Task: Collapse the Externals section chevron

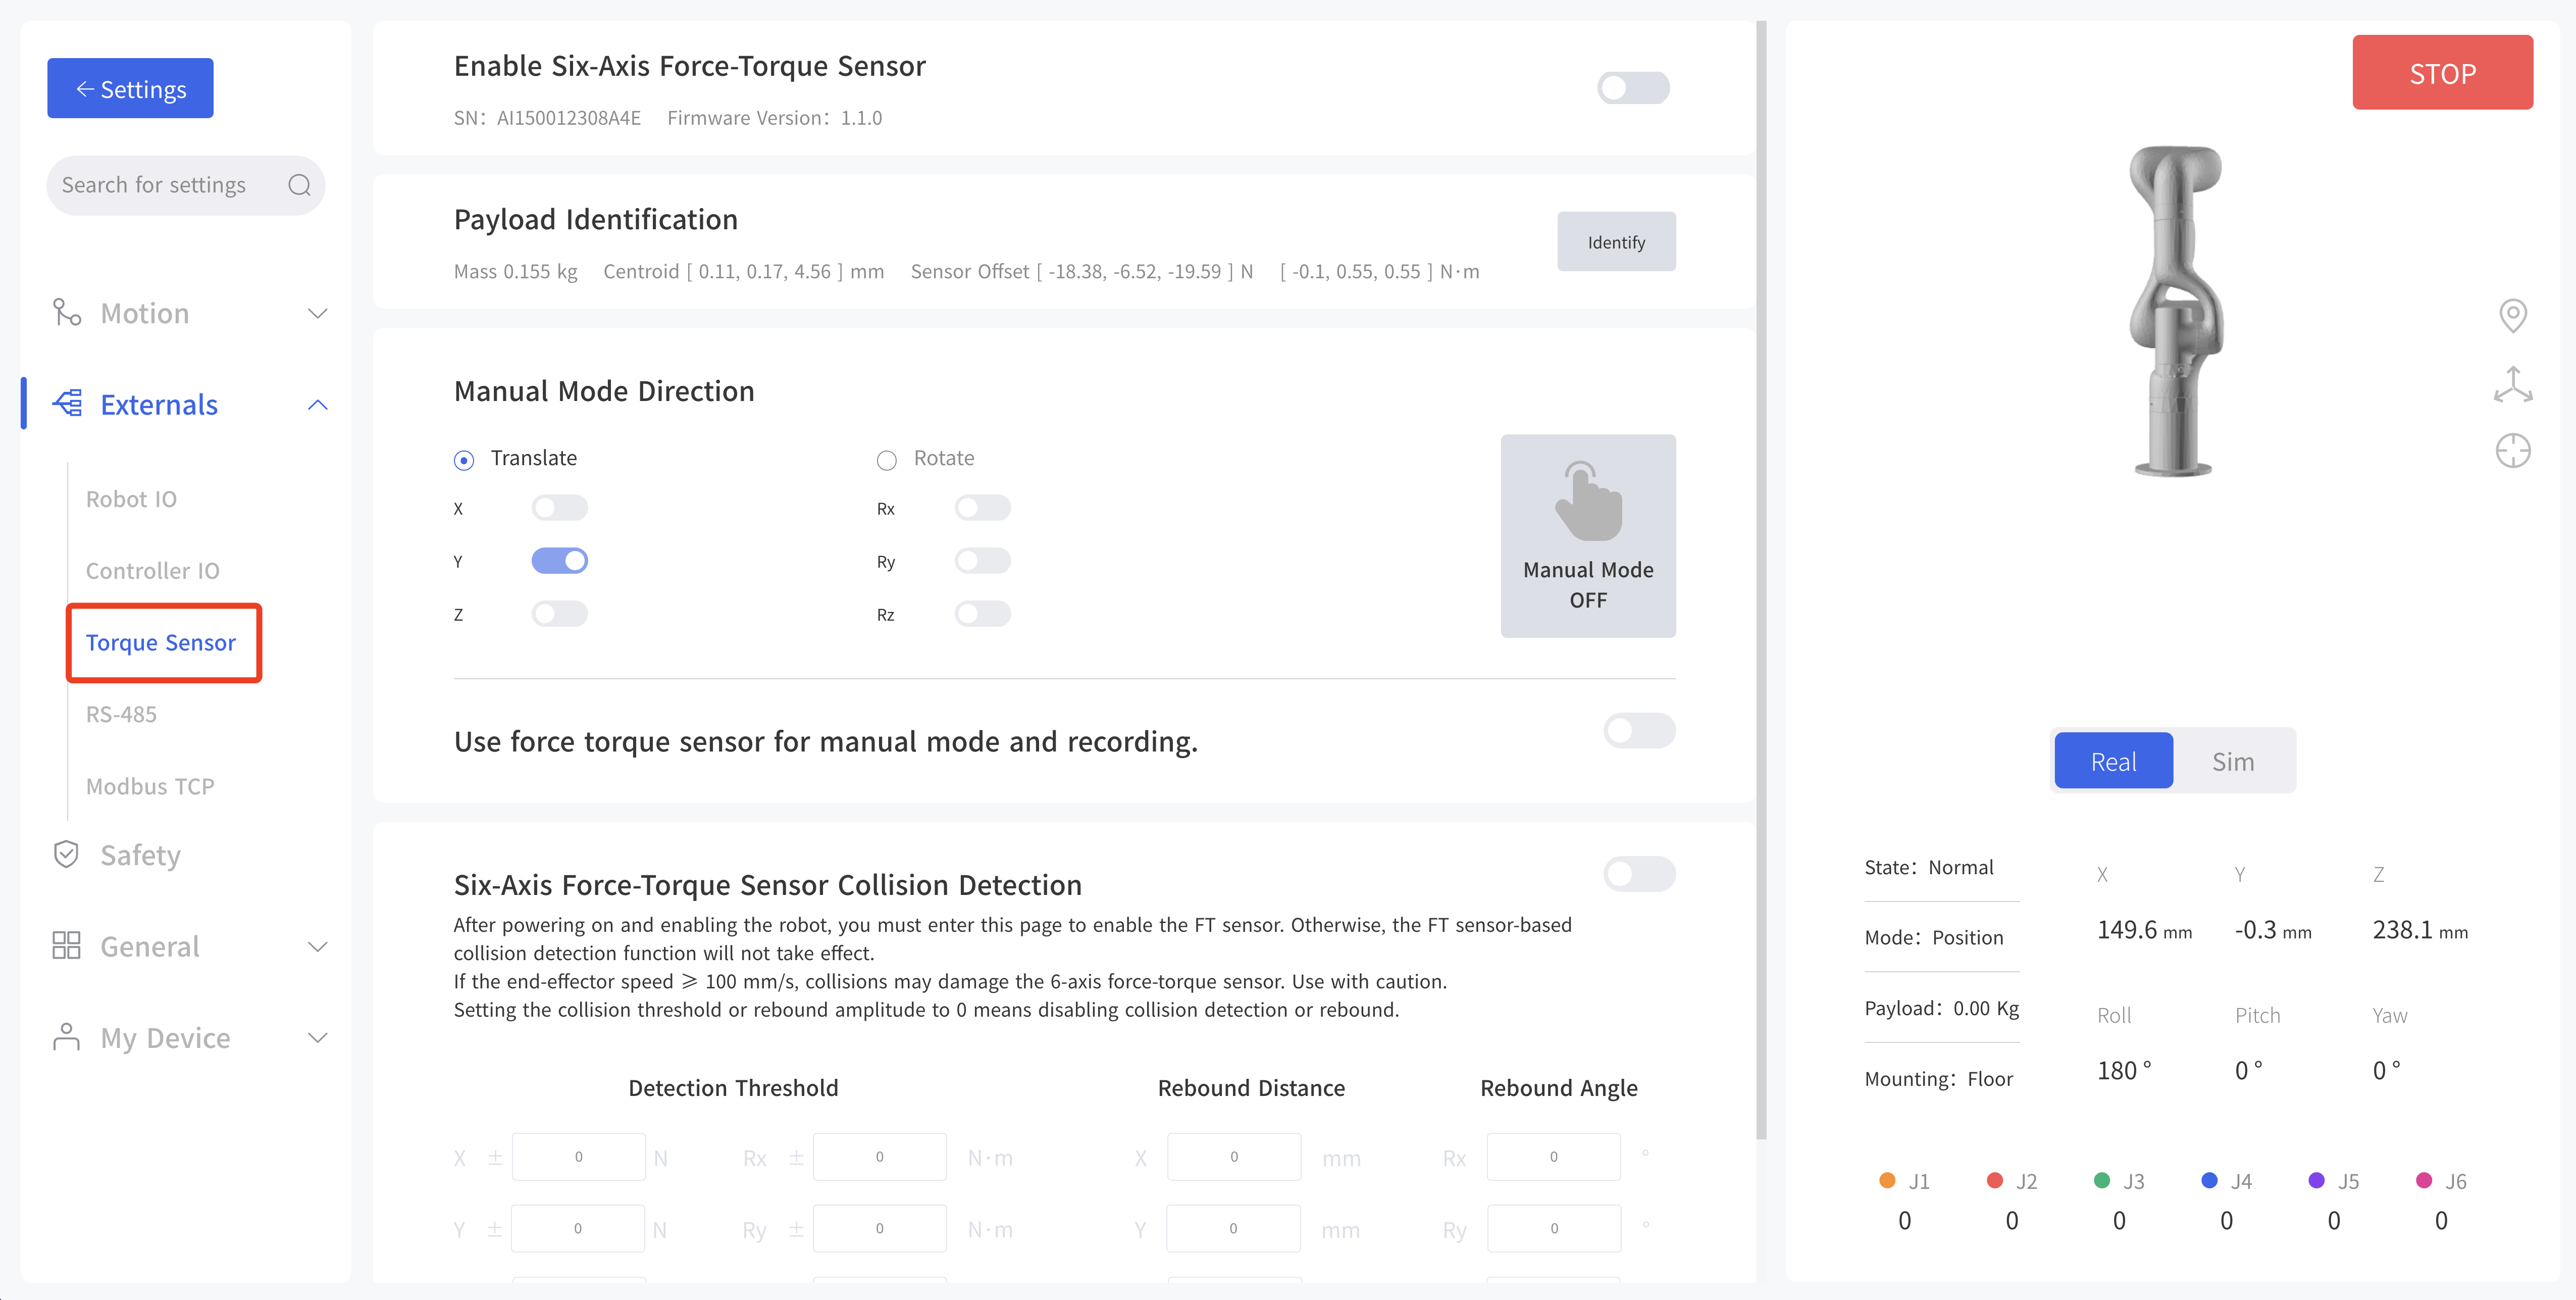Action: pos(317,405)
